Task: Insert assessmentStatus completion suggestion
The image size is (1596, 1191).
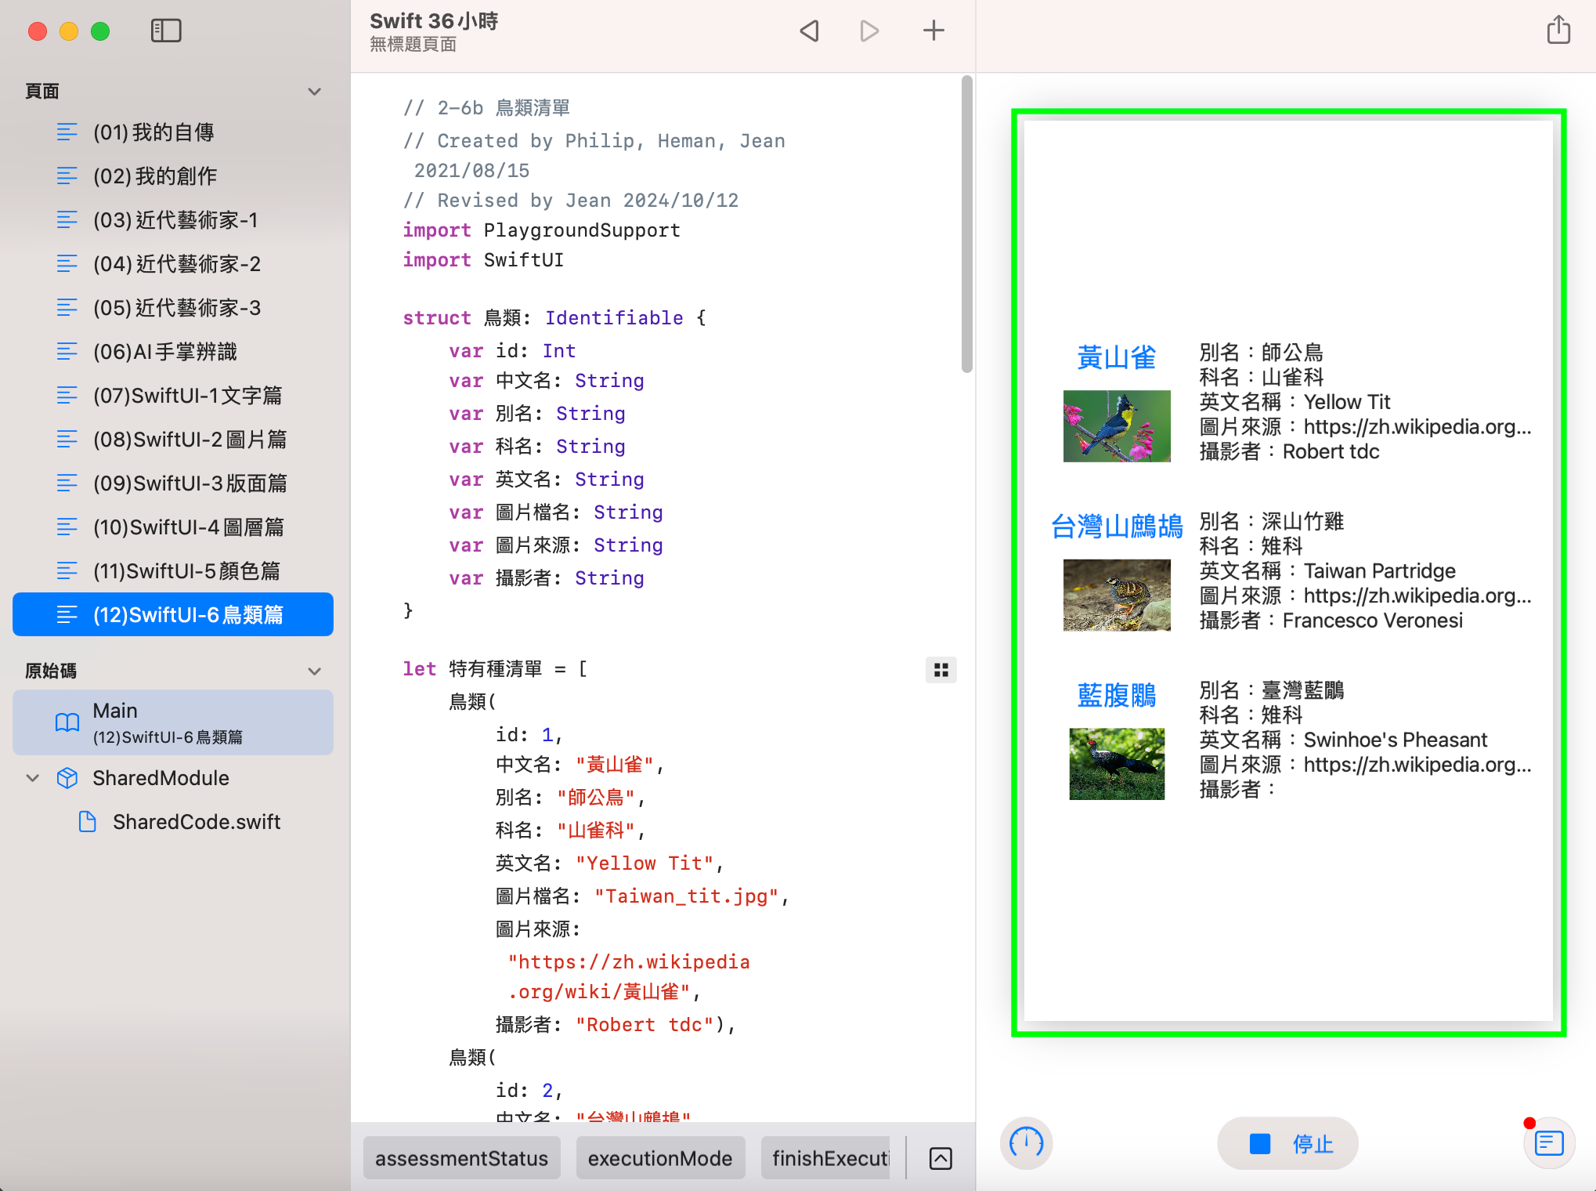Action: (461, 1158)
